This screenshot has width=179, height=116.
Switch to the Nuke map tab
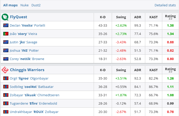tap(24, 5)
